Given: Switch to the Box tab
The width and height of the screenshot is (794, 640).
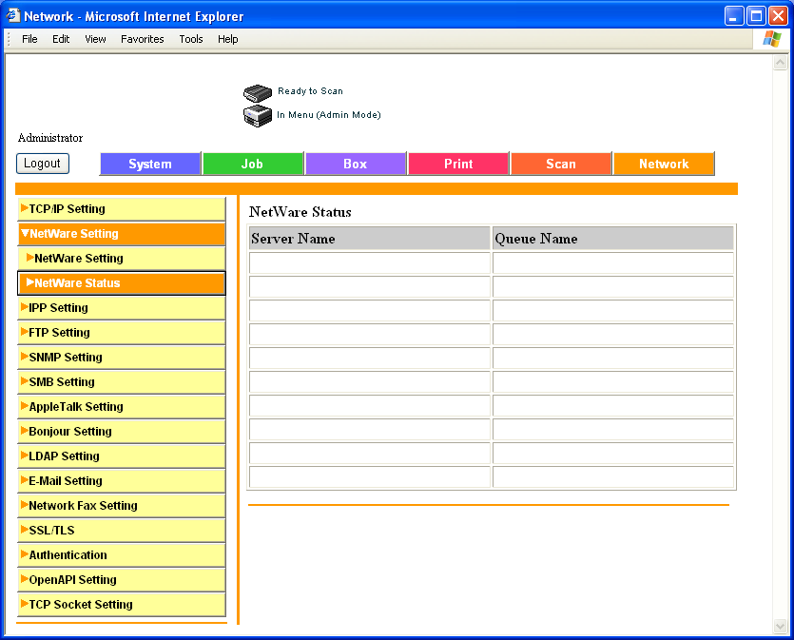Looking at the screenshot, I should point(356,164).
